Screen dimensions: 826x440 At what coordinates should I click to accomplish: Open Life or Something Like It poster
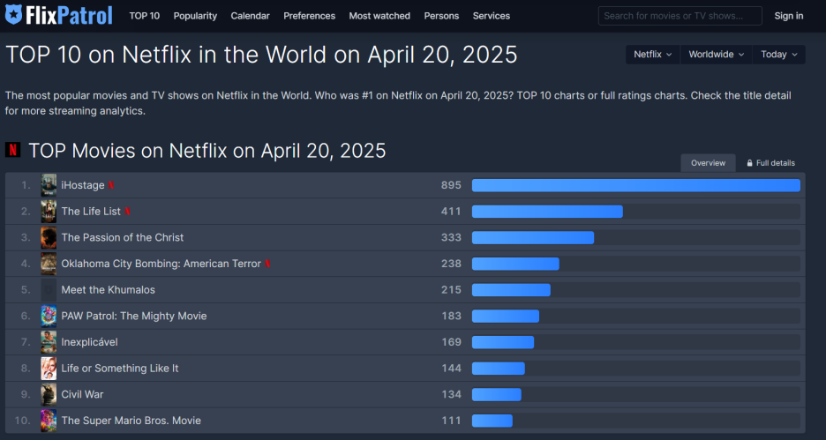pos(49,369)
